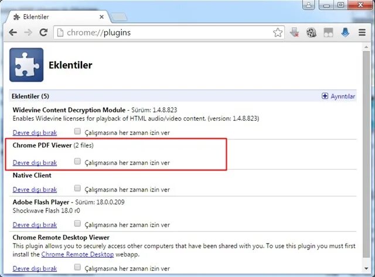375x277 pixels.
Task: Click the gray square extension icon
Action: coord(328,33)
